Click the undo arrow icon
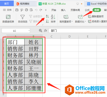Screen dimensions: 107x97 click(36, 10)
